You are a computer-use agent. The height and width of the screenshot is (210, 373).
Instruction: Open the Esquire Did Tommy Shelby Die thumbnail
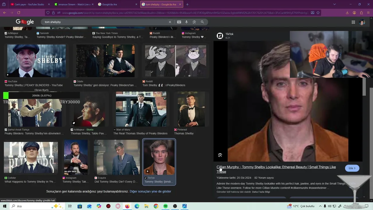[117, 157]
